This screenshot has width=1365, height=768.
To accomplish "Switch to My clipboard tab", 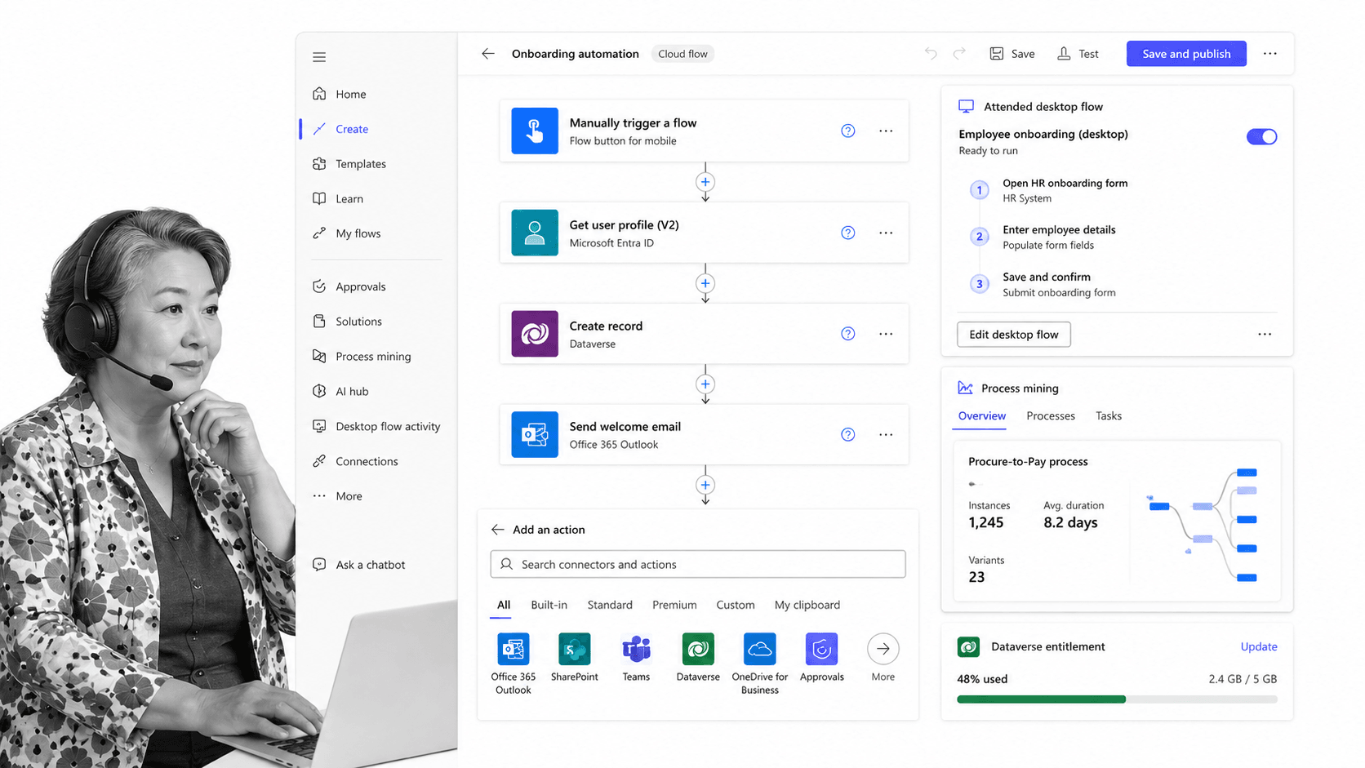I will pos(807,605).
